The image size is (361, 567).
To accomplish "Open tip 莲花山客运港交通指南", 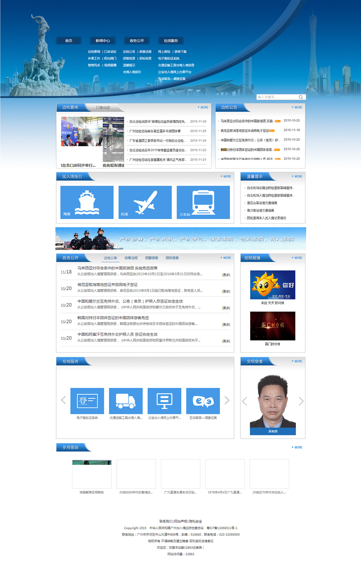I will [262, 203].
